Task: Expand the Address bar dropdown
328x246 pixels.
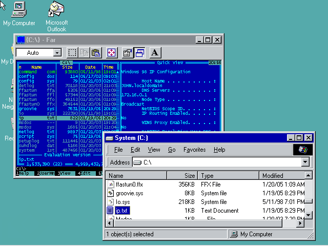Action: (x=305, y=162)
